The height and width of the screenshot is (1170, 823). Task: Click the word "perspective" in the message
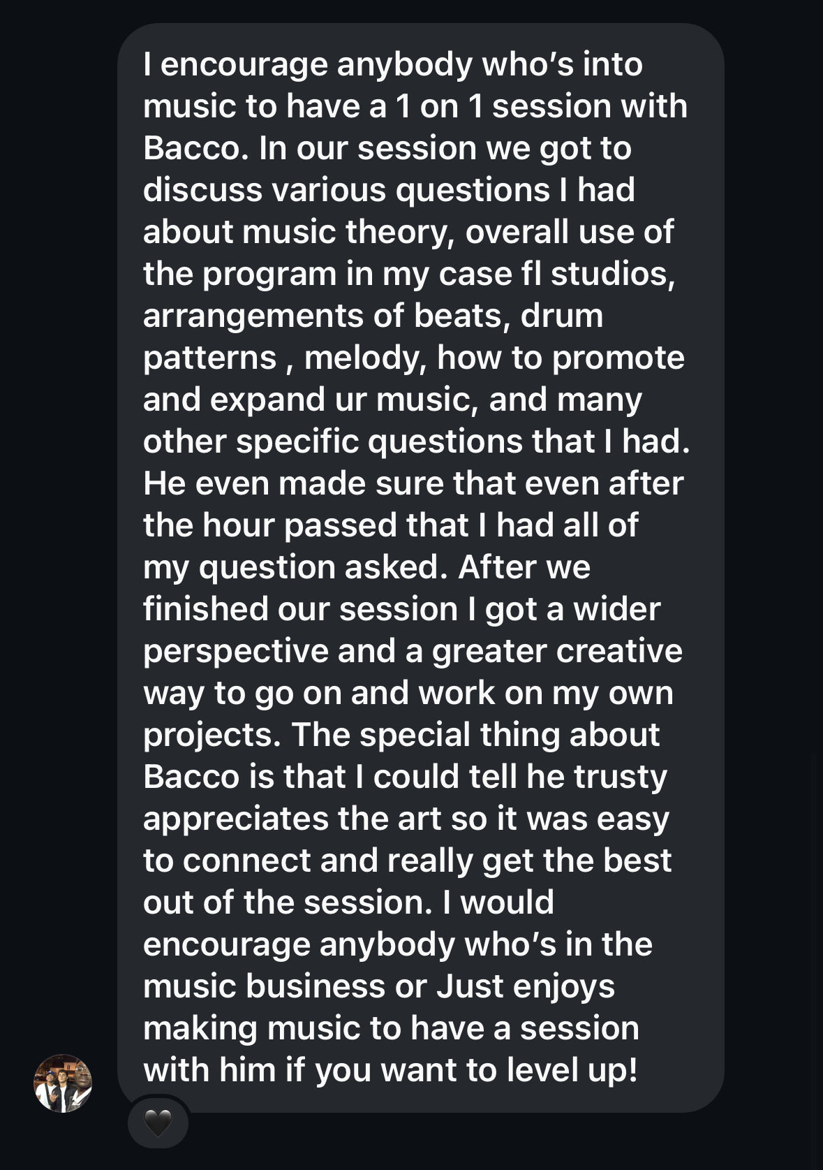[x=235, y=650]
